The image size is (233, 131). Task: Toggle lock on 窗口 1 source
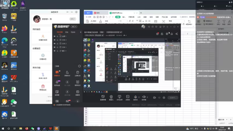click(x=57, y=51)
